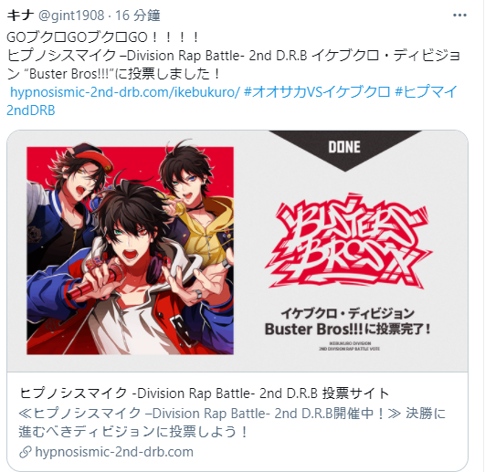
Task: Open the #オオサカVSイケブクロ hashtag
Action: click(317, 92)
